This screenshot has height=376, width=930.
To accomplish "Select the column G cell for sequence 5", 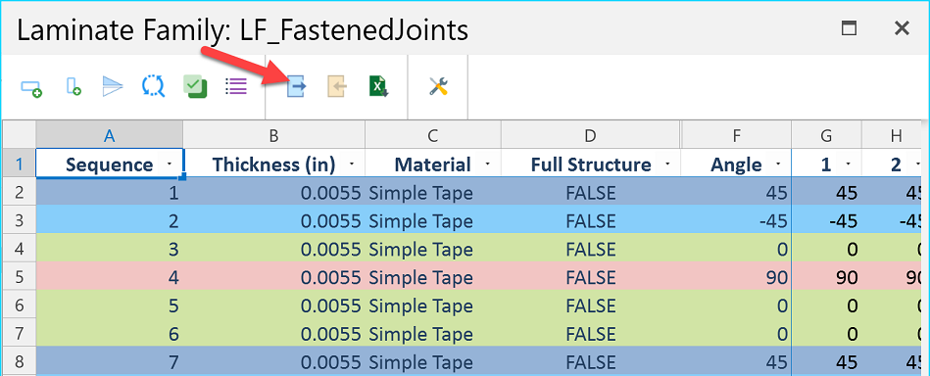I will pyautogui.click(x=826, y=305).
